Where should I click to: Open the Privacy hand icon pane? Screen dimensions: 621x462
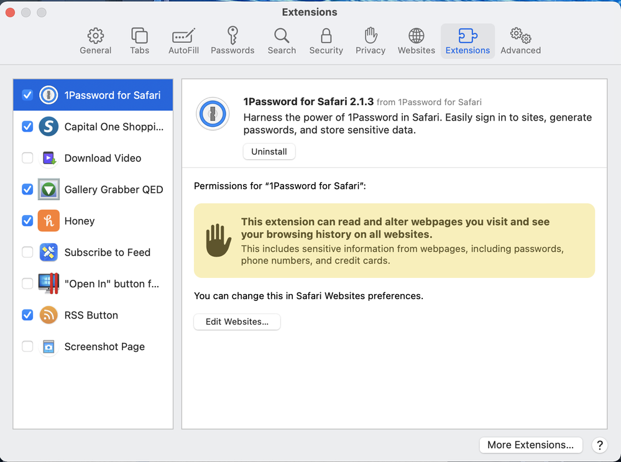coord(370,35)
